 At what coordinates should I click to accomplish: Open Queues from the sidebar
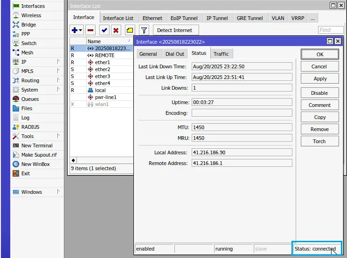[30, 99]
